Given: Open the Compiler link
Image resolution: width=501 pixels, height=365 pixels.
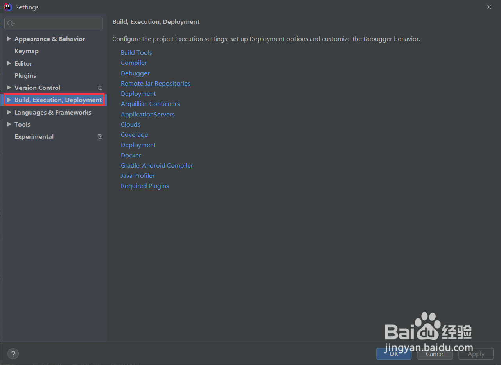Looking at the screenshot, I should tap(134, 63).
